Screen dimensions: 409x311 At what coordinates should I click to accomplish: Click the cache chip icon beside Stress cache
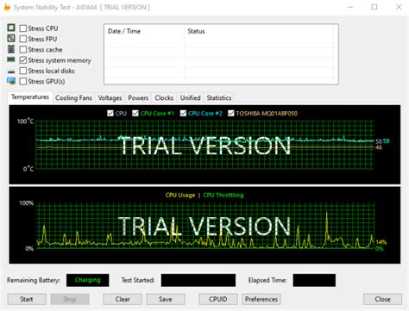pyautogui.click(x=11, y=49)
